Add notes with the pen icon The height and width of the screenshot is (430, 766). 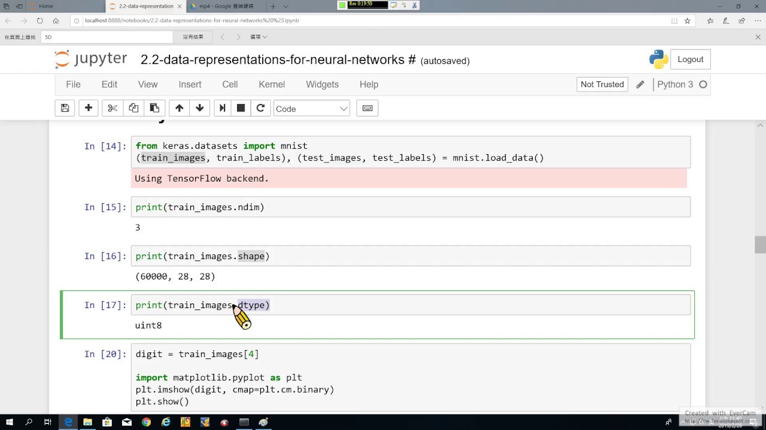726,20
